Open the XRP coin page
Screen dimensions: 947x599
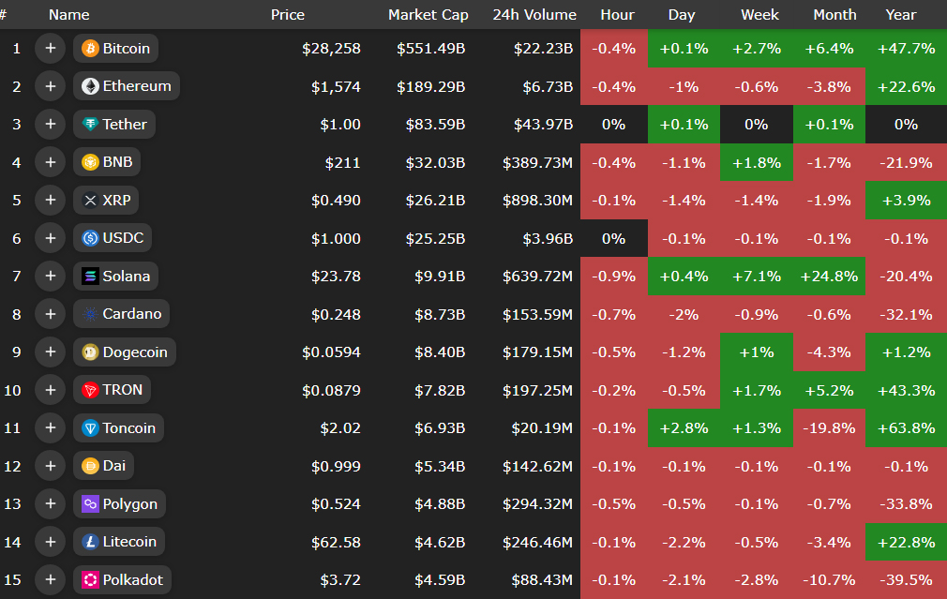[107, 201]
